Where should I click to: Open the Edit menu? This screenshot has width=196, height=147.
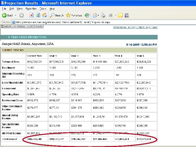point(11,9)
